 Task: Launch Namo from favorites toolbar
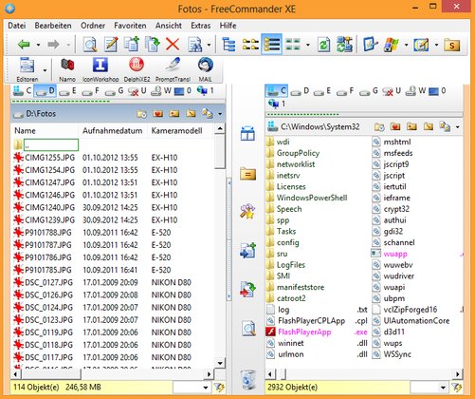pyautogui.click(x=67, y=69)
